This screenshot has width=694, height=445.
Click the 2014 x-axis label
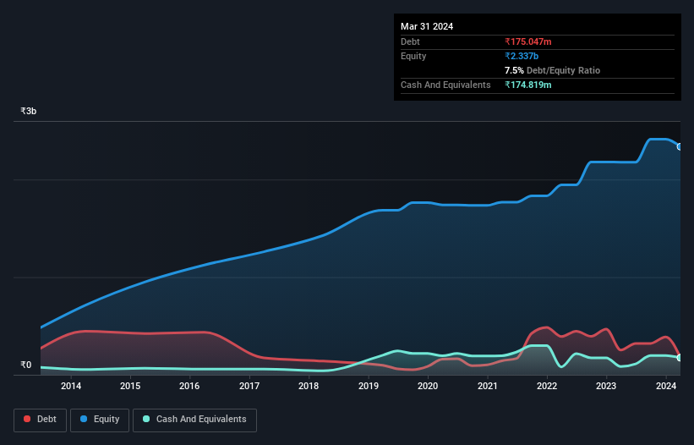click(x=71, y=386)
